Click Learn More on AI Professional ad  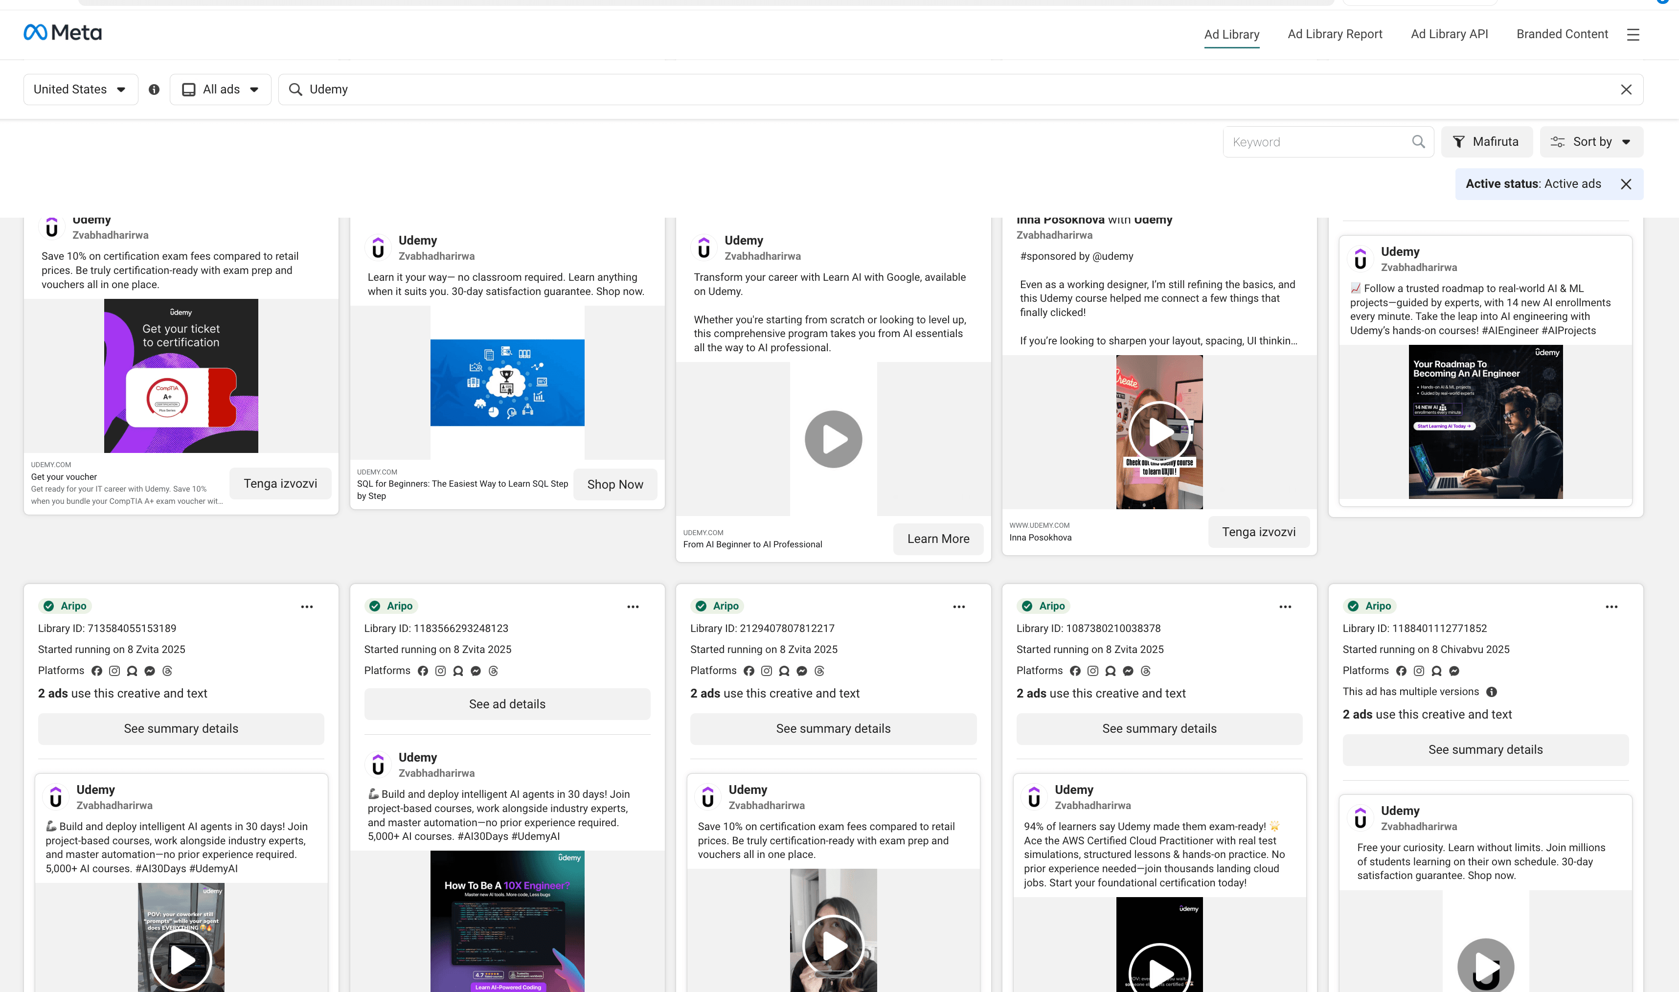click(938, 539)
